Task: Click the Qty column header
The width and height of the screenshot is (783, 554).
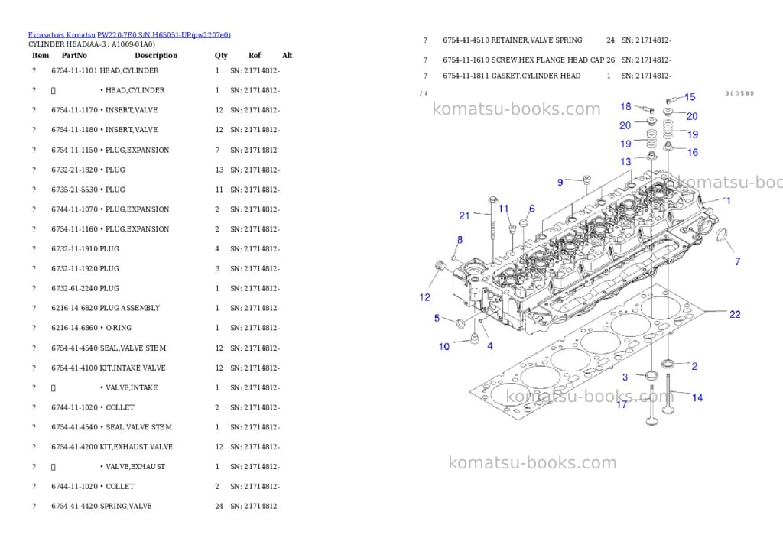Action: pyautogui.click(x=221, y=55)
